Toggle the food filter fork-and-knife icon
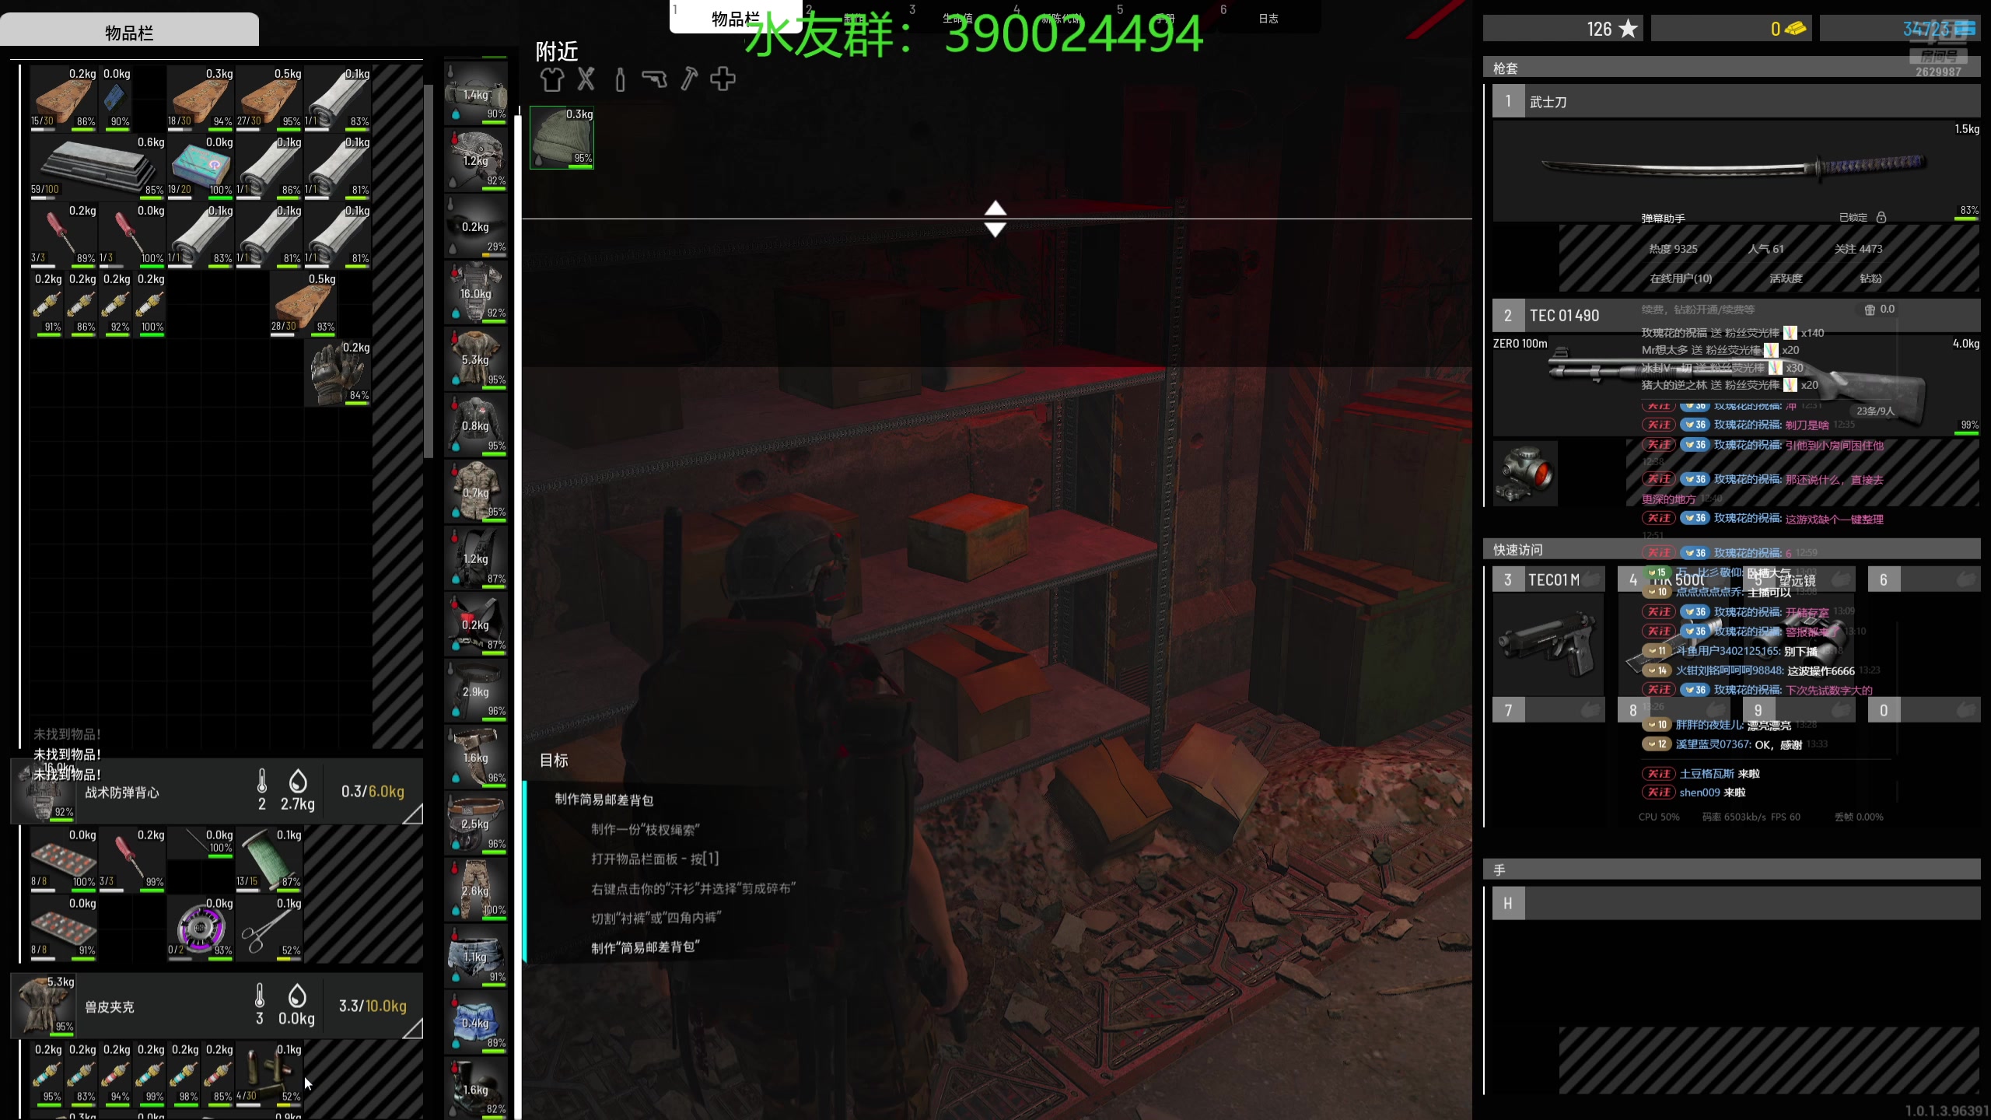The image size is (1991, 1120). [586, 79]
